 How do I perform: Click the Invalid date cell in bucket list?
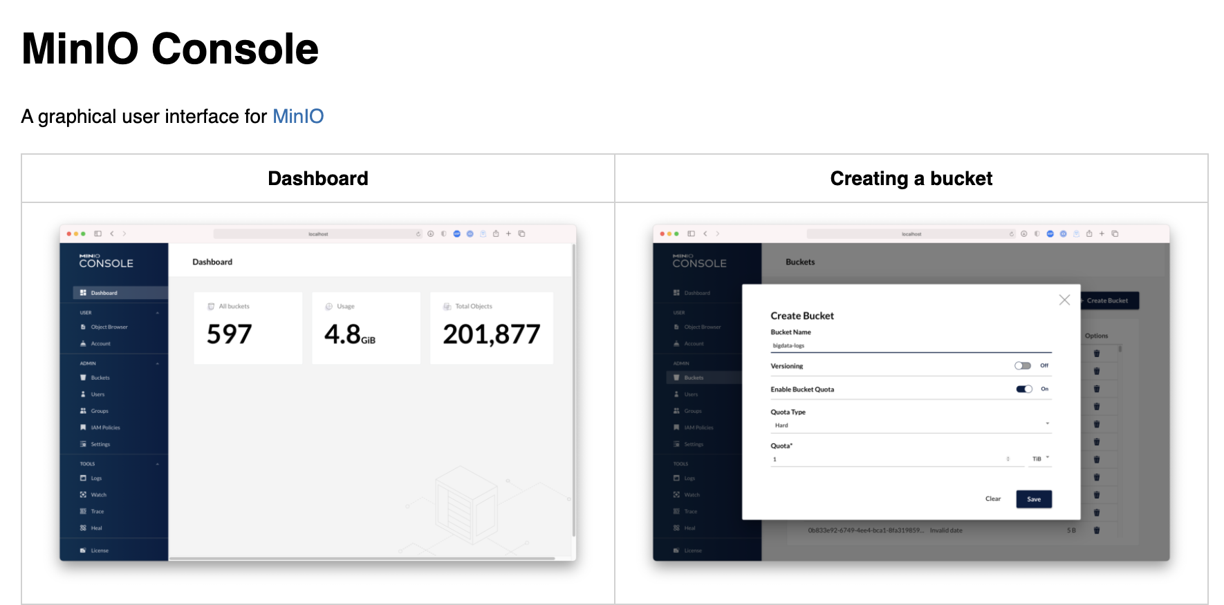click(x=946, y=530)
